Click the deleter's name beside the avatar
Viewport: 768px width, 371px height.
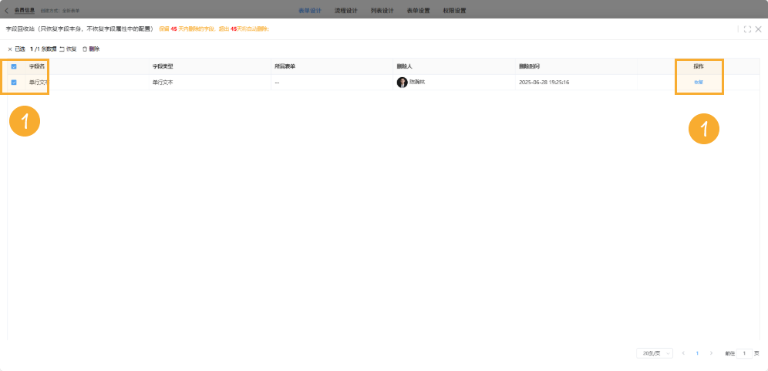[417, 82]
